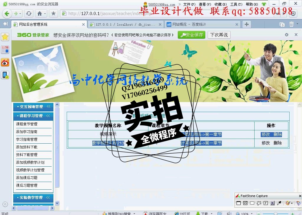The height and width of the screenshot is (215, 302).
Task: Switch to 网站后台管理系统 tab
Action: click(49, 24)
